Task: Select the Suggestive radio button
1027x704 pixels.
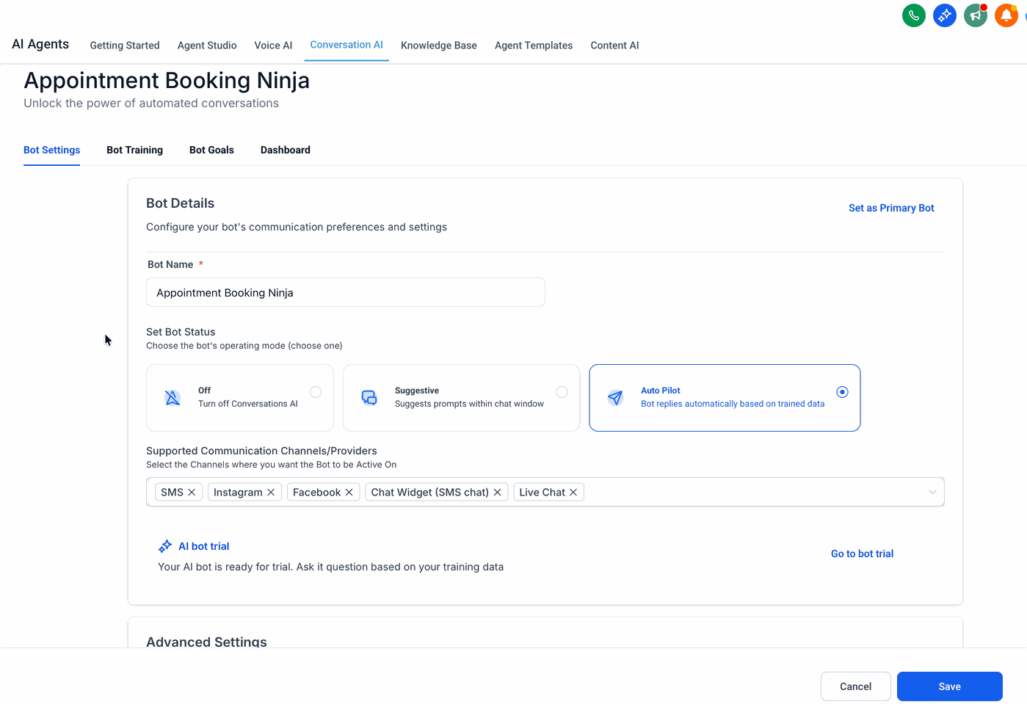Action: (562, 392)
